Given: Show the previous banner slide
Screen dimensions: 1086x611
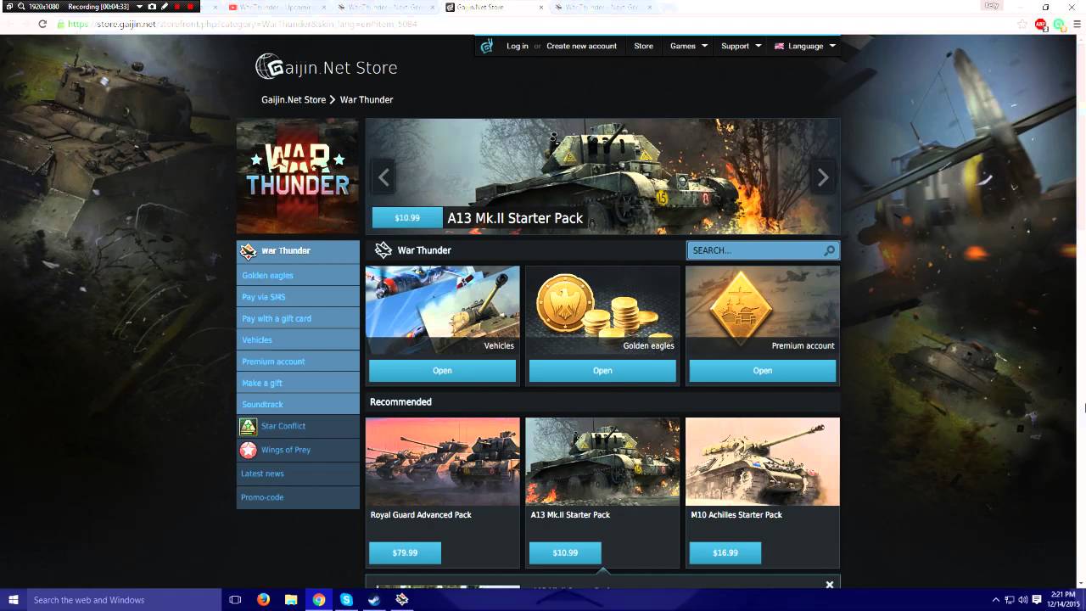Looking at the screenshot, I should pyautogui.click(x=383, y=177).
